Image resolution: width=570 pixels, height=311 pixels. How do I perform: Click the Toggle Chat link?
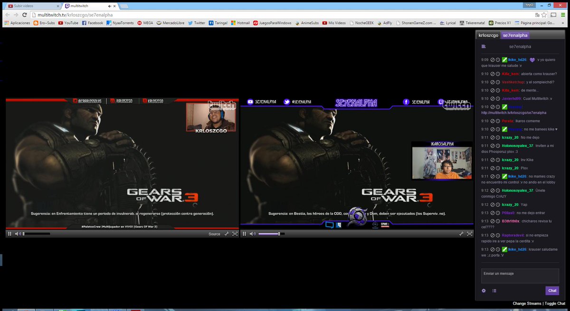(x=555, y=303)
